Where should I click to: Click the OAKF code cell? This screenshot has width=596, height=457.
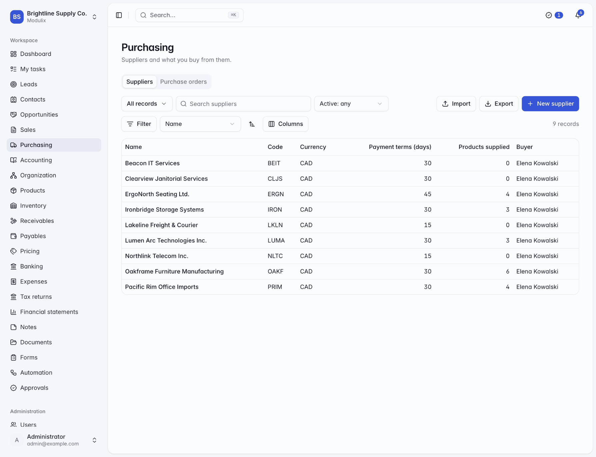click(x=275, y=271)
